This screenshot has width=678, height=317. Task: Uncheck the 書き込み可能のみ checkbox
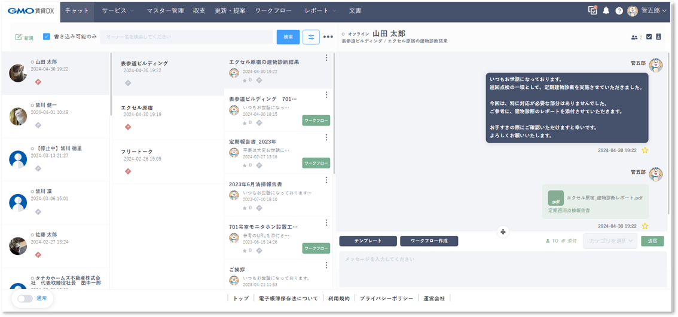(x=47, y=36)
